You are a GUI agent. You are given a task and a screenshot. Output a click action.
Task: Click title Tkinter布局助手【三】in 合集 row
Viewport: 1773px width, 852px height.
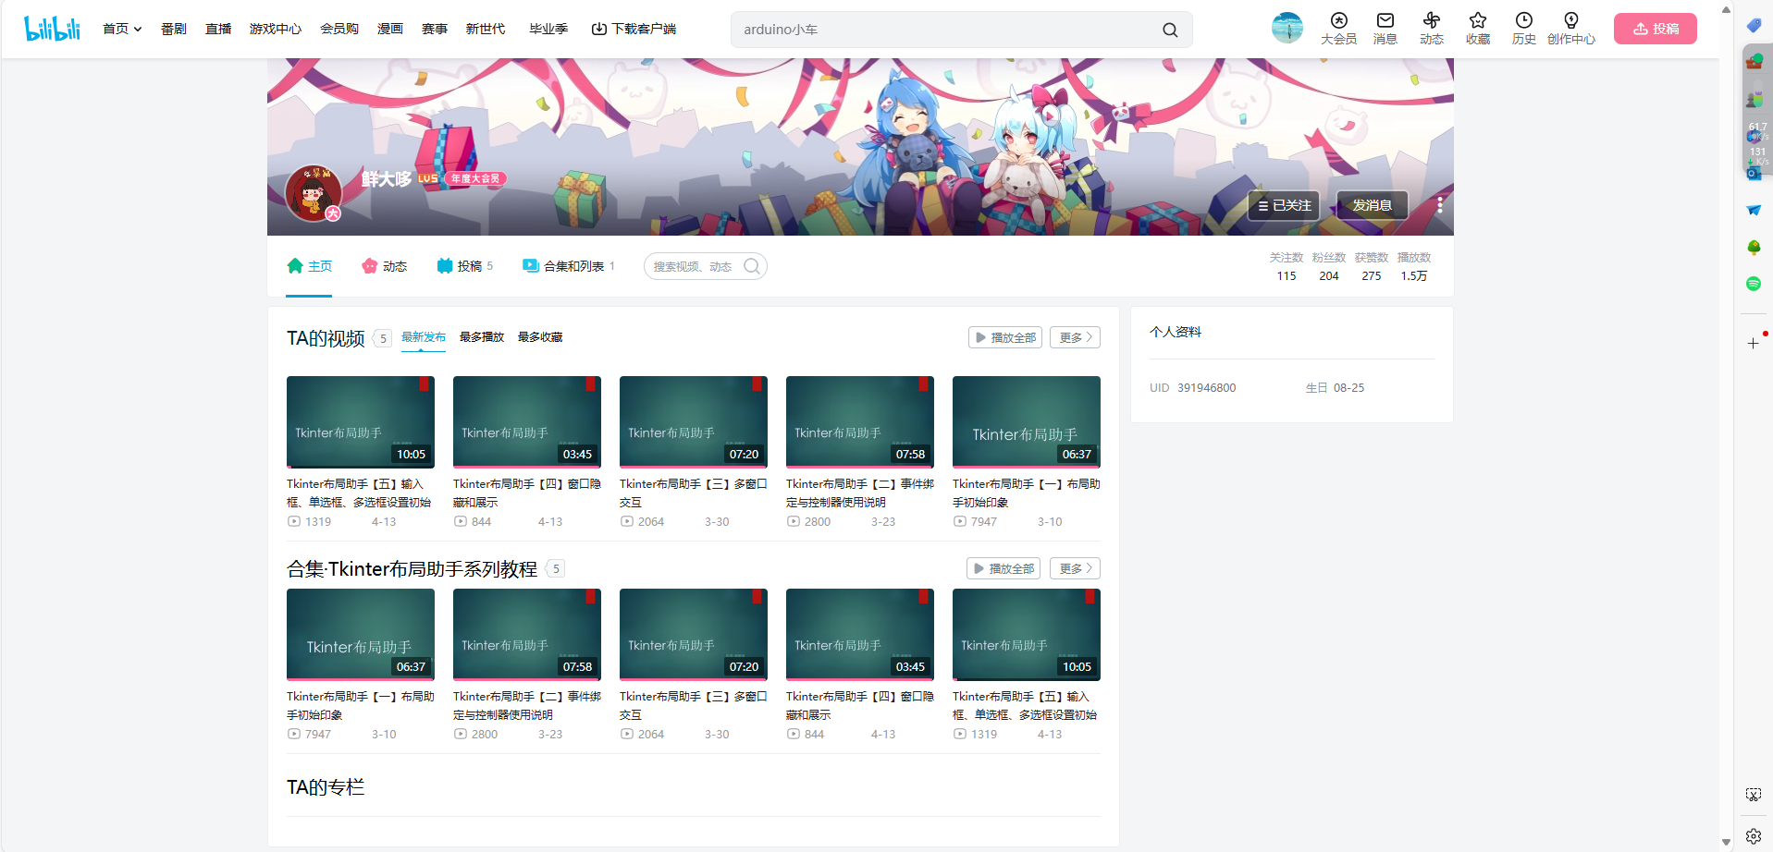coord(694,705)
